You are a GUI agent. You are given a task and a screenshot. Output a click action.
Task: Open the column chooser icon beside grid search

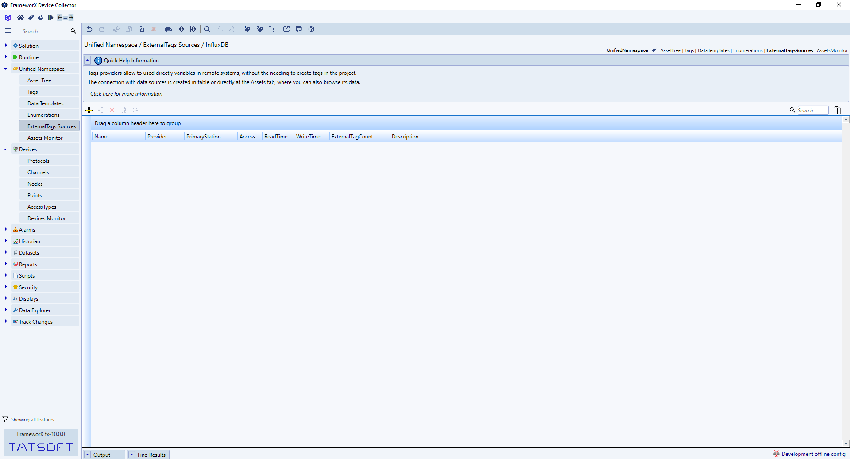pyautogui.click(x=837, y=110)
